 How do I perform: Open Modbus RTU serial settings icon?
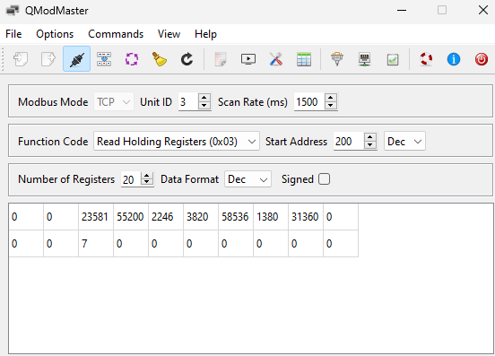point(337,59)
